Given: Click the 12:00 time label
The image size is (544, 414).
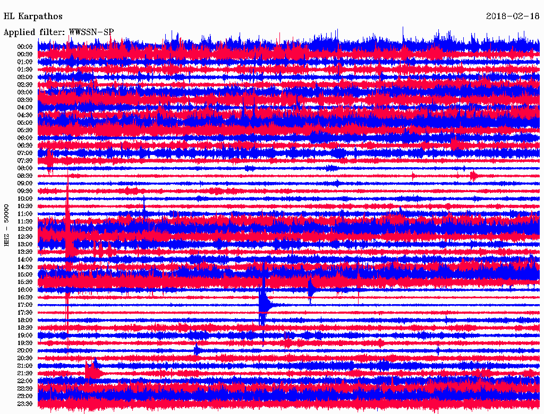Looking at the screenshot, I should coord(25,229).
